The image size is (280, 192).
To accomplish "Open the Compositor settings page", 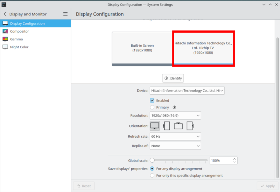I will click(x=36, y=31).
